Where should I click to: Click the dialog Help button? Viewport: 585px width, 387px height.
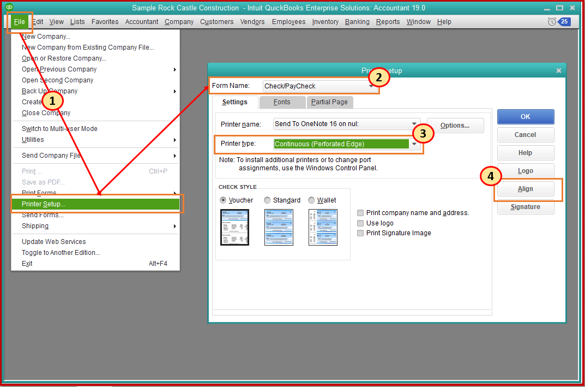(526, 153)
